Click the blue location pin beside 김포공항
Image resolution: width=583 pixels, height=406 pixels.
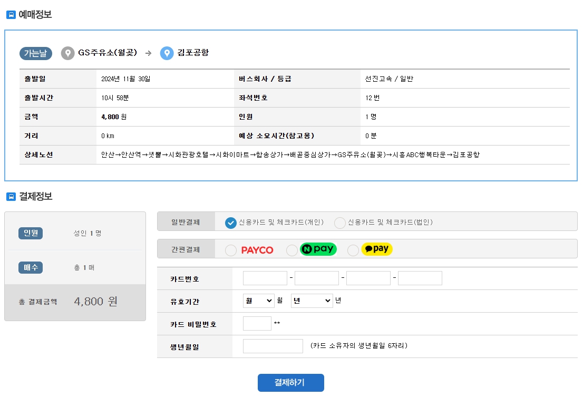point(167,53)
